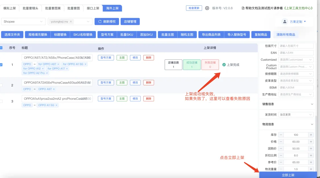Click the EAN input field
Image resolution: width=320 pixels, height=178 pixels.
[296, 53]
